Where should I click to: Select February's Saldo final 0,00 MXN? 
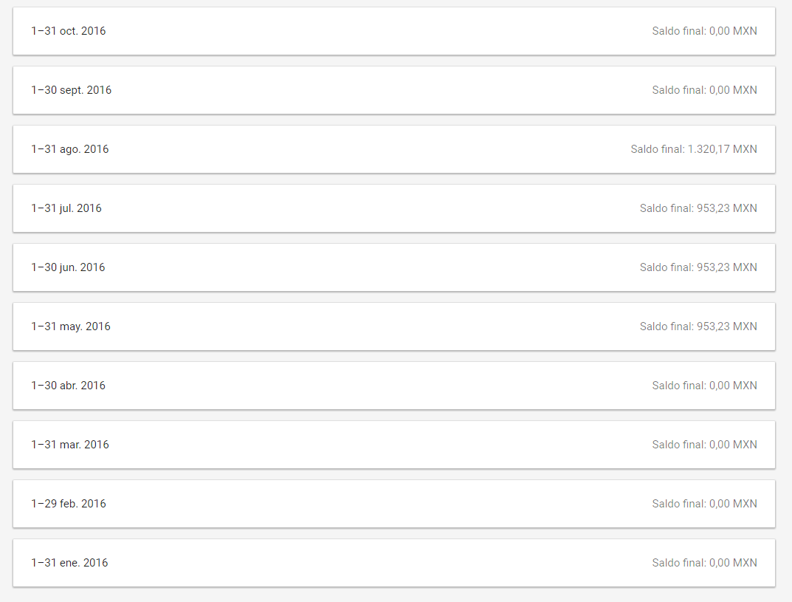coord(704,504)
